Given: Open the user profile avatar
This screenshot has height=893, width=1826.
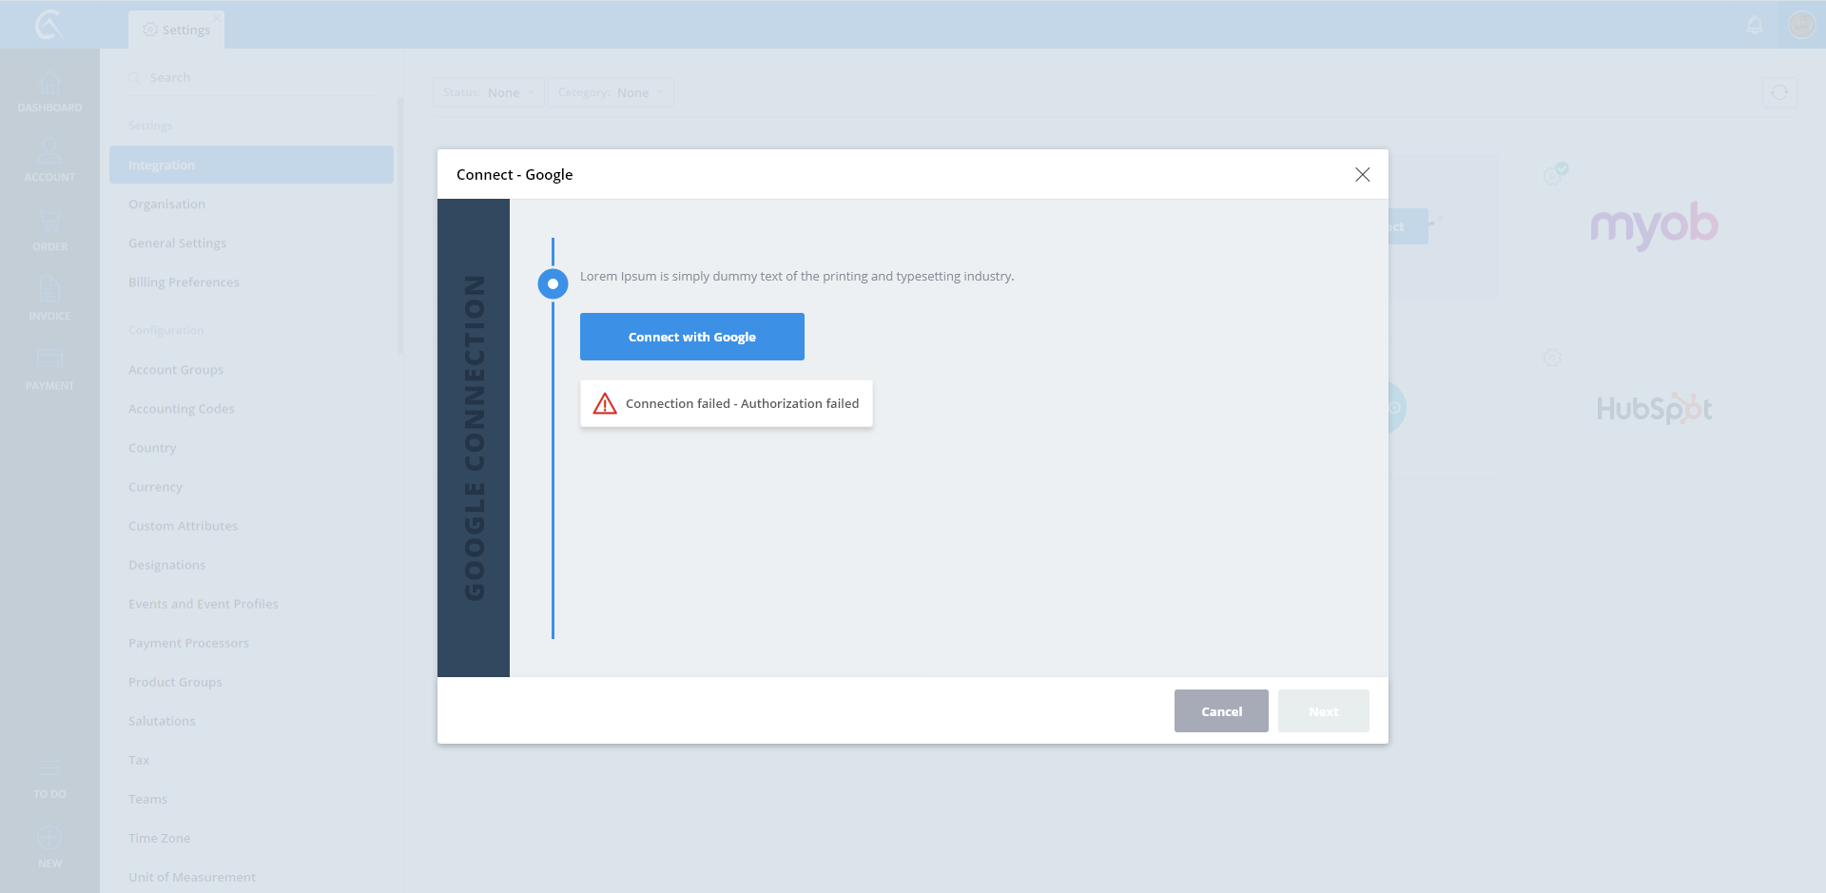Looking at the screenshot, I should [x=1801, y=25].
